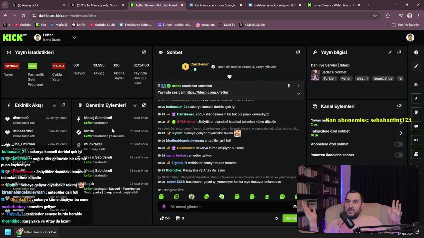This screenshot has width=424, height=238.
Task: Click the Sadece Sohbet category thumbnail
Action: point(315,75)
